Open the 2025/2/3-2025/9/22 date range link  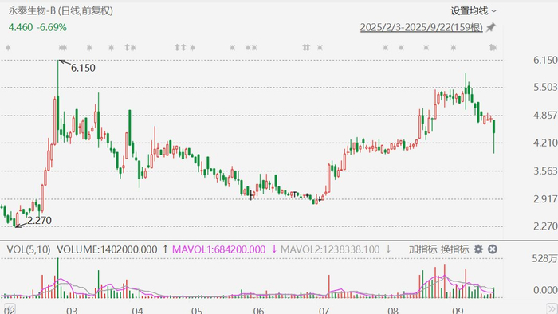pos(422,27)
